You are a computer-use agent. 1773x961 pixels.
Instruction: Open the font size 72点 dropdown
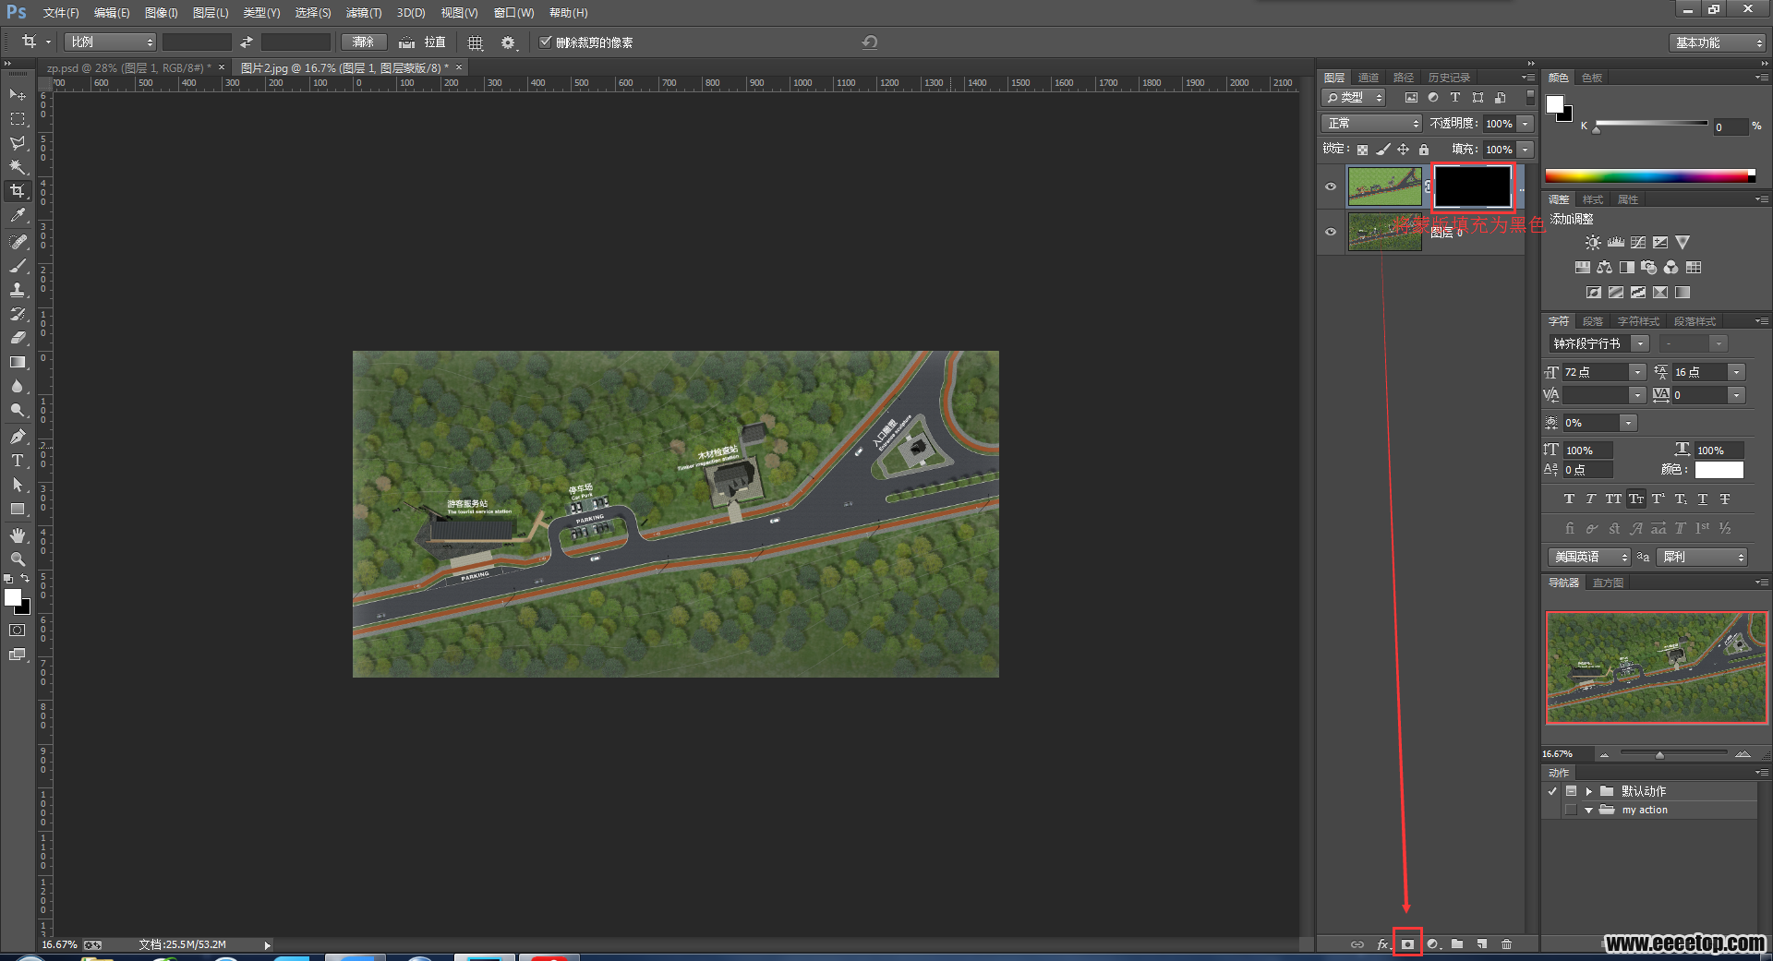(1637, 372)
